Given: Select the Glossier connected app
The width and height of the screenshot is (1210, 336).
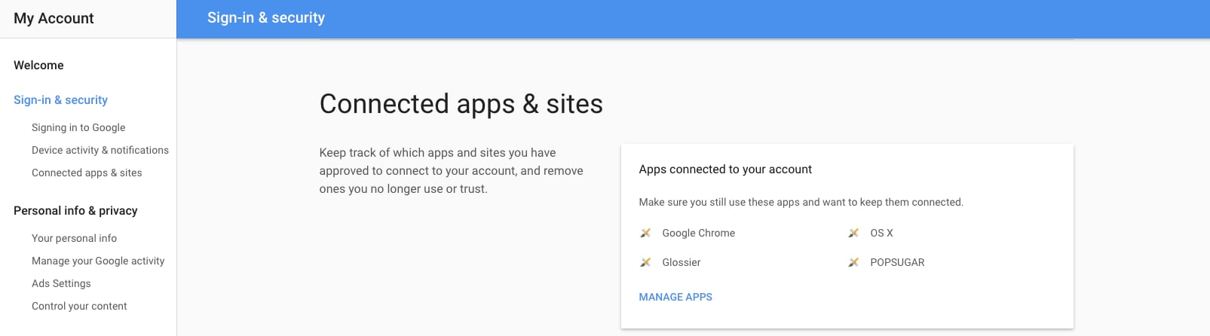Looking at the screenshot, I should click(682, 262).
